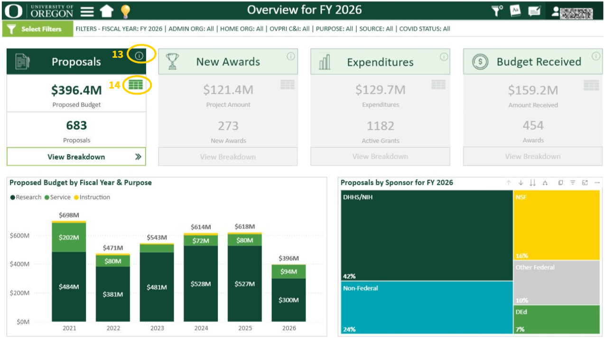Screen dimensions: 605x338
Task: Select the Non-Federal treemap tile
Action: pyautogui.click(x=427, y=307)
